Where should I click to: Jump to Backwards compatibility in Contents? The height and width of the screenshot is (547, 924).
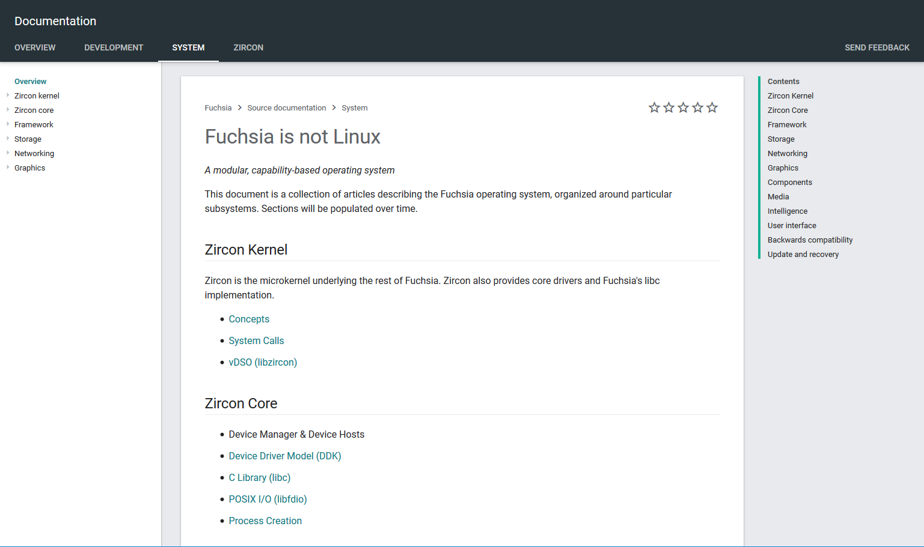coord(810,240)
